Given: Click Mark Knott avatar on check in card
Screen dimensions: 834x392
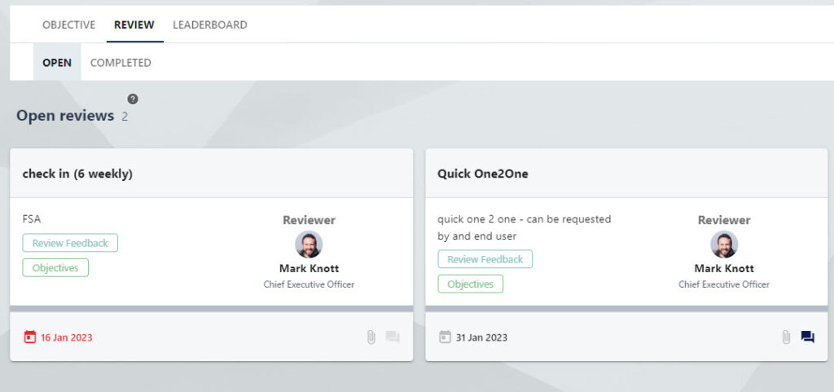Looking at the screenshot, I should (x=309, y=244).
